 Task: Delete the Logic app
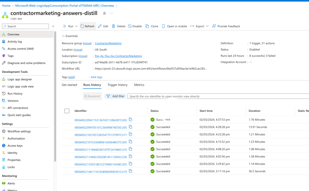click(119, 26)
